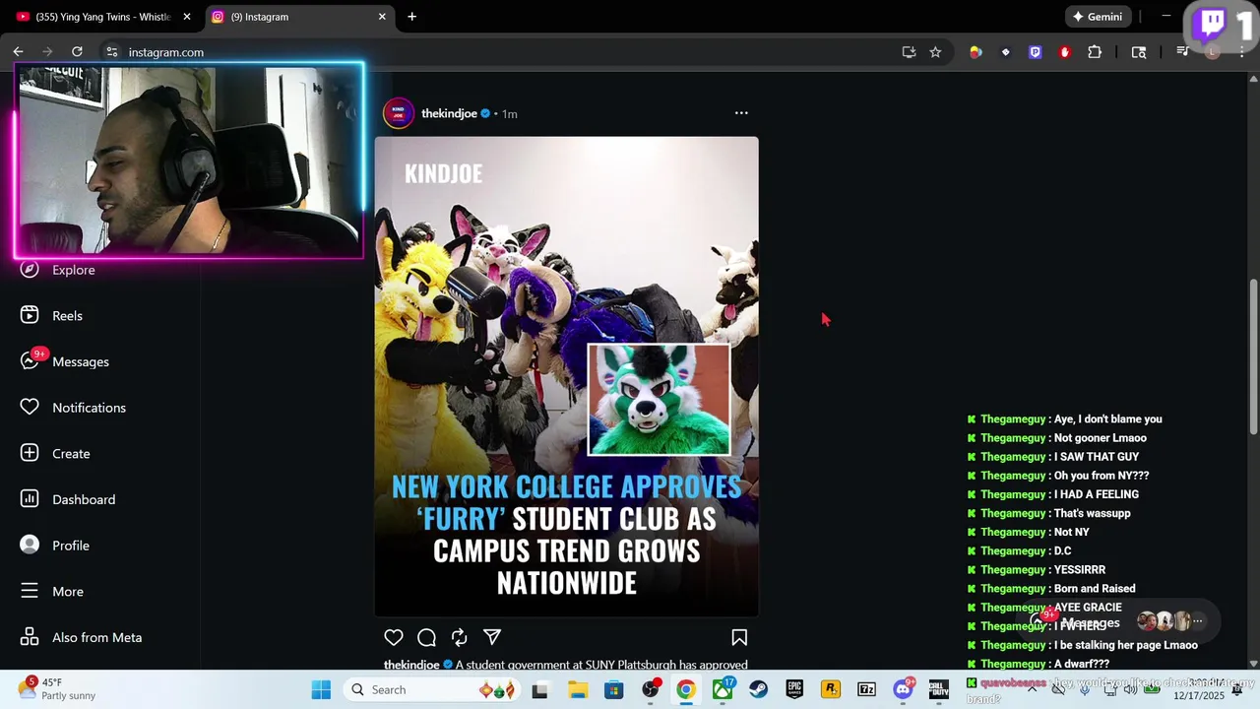1260x709 pixels.
Task: Open Reels in the sidebar
Action: (67, 316)
